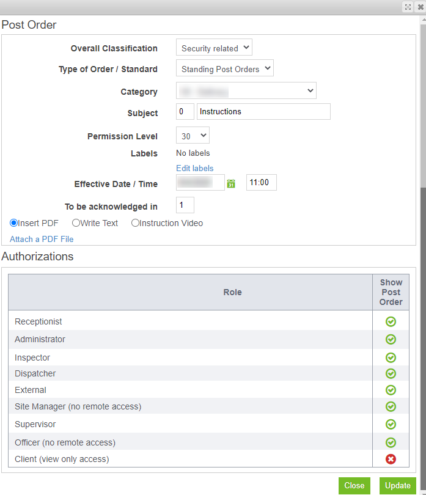This screenshot has width=426, height=495.
Task: Select the Instruction Video radio button
Action: coord(135,222)
